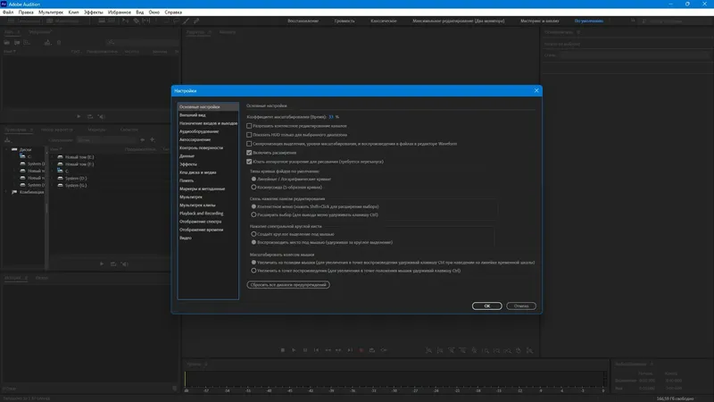Collapse the Диски tree node
The height and width of the screenshot is (402, 714).
click(x=6, y=149)
